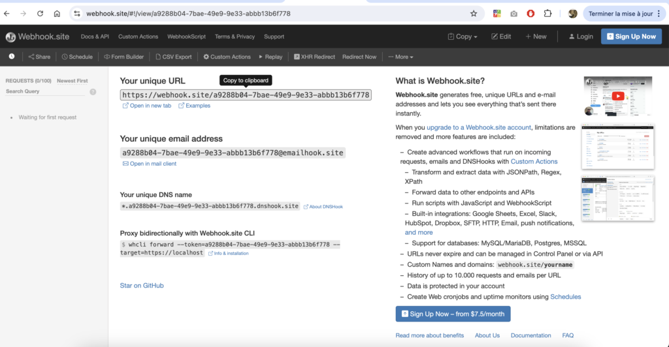Open the Form Builder tool
The image size is (669, 347).
click(123, 57)
